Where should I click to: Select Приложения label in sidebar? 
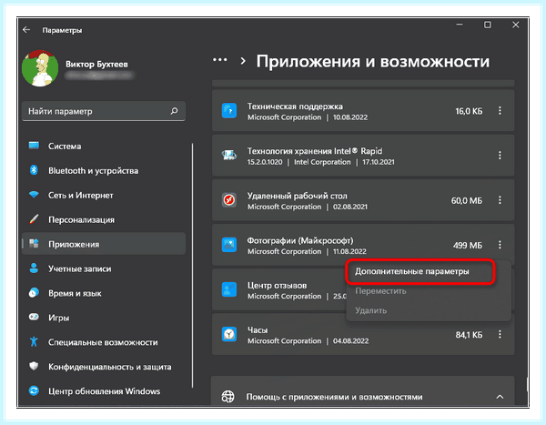click(x=74, y=244)
